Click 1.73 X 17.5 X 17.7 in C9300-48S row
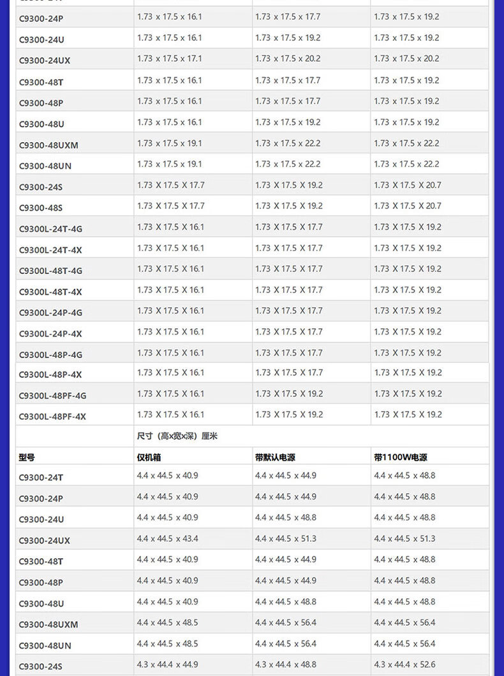This screenshot has height=676, width=504. [x=171, y=206]
